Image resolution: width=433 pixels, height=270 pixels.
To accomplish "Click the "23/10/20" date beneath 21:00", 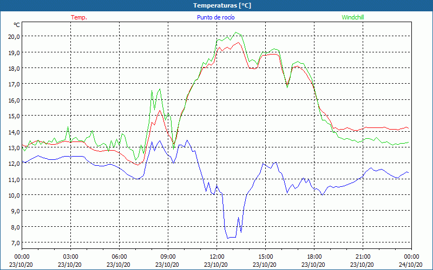I will (x=362, y=265).
